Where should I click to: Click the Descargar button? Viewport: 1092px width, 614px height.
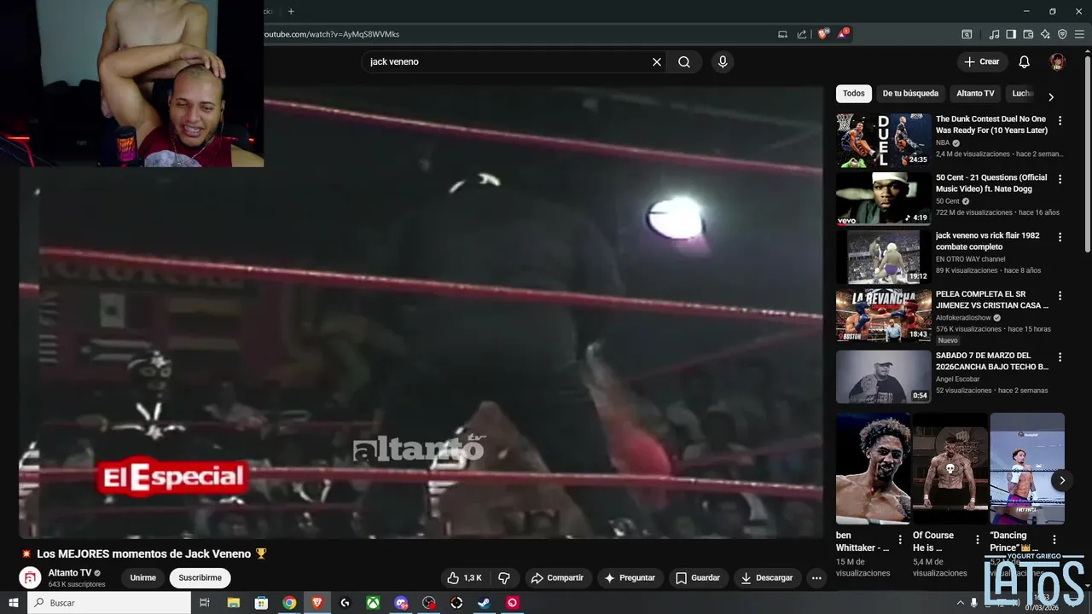click(x=767, y=578)
